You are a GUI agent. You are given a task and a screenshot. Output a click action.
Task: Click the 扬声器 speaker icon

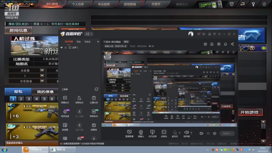(186, 132)
